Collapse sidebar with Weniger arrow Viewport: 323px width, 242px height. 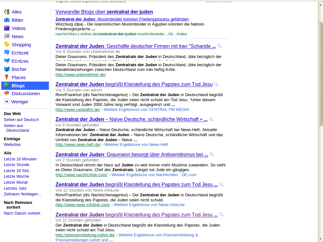pos(7,101)
